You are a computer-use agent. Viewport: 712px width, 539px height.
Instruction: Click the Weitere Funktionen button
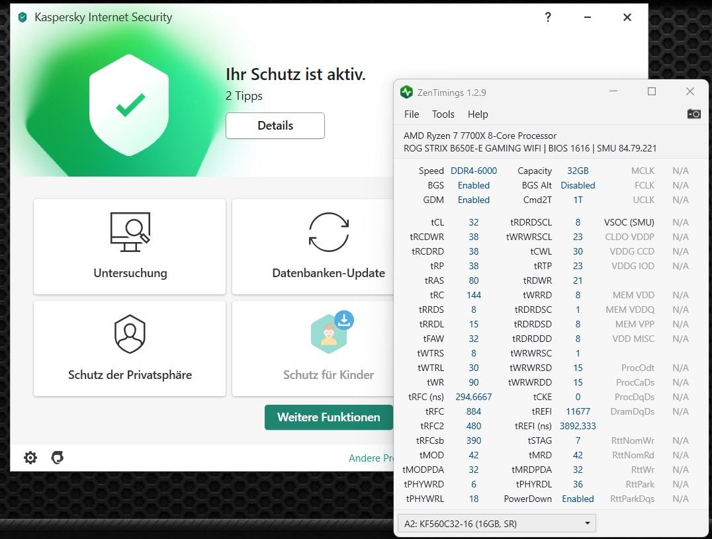coord(329,417)
